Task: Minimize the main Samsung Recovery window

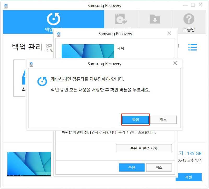Action: click(185, 6)
